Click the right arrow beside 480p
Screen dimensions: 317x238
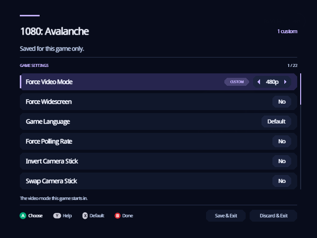(x=285, y=82)
